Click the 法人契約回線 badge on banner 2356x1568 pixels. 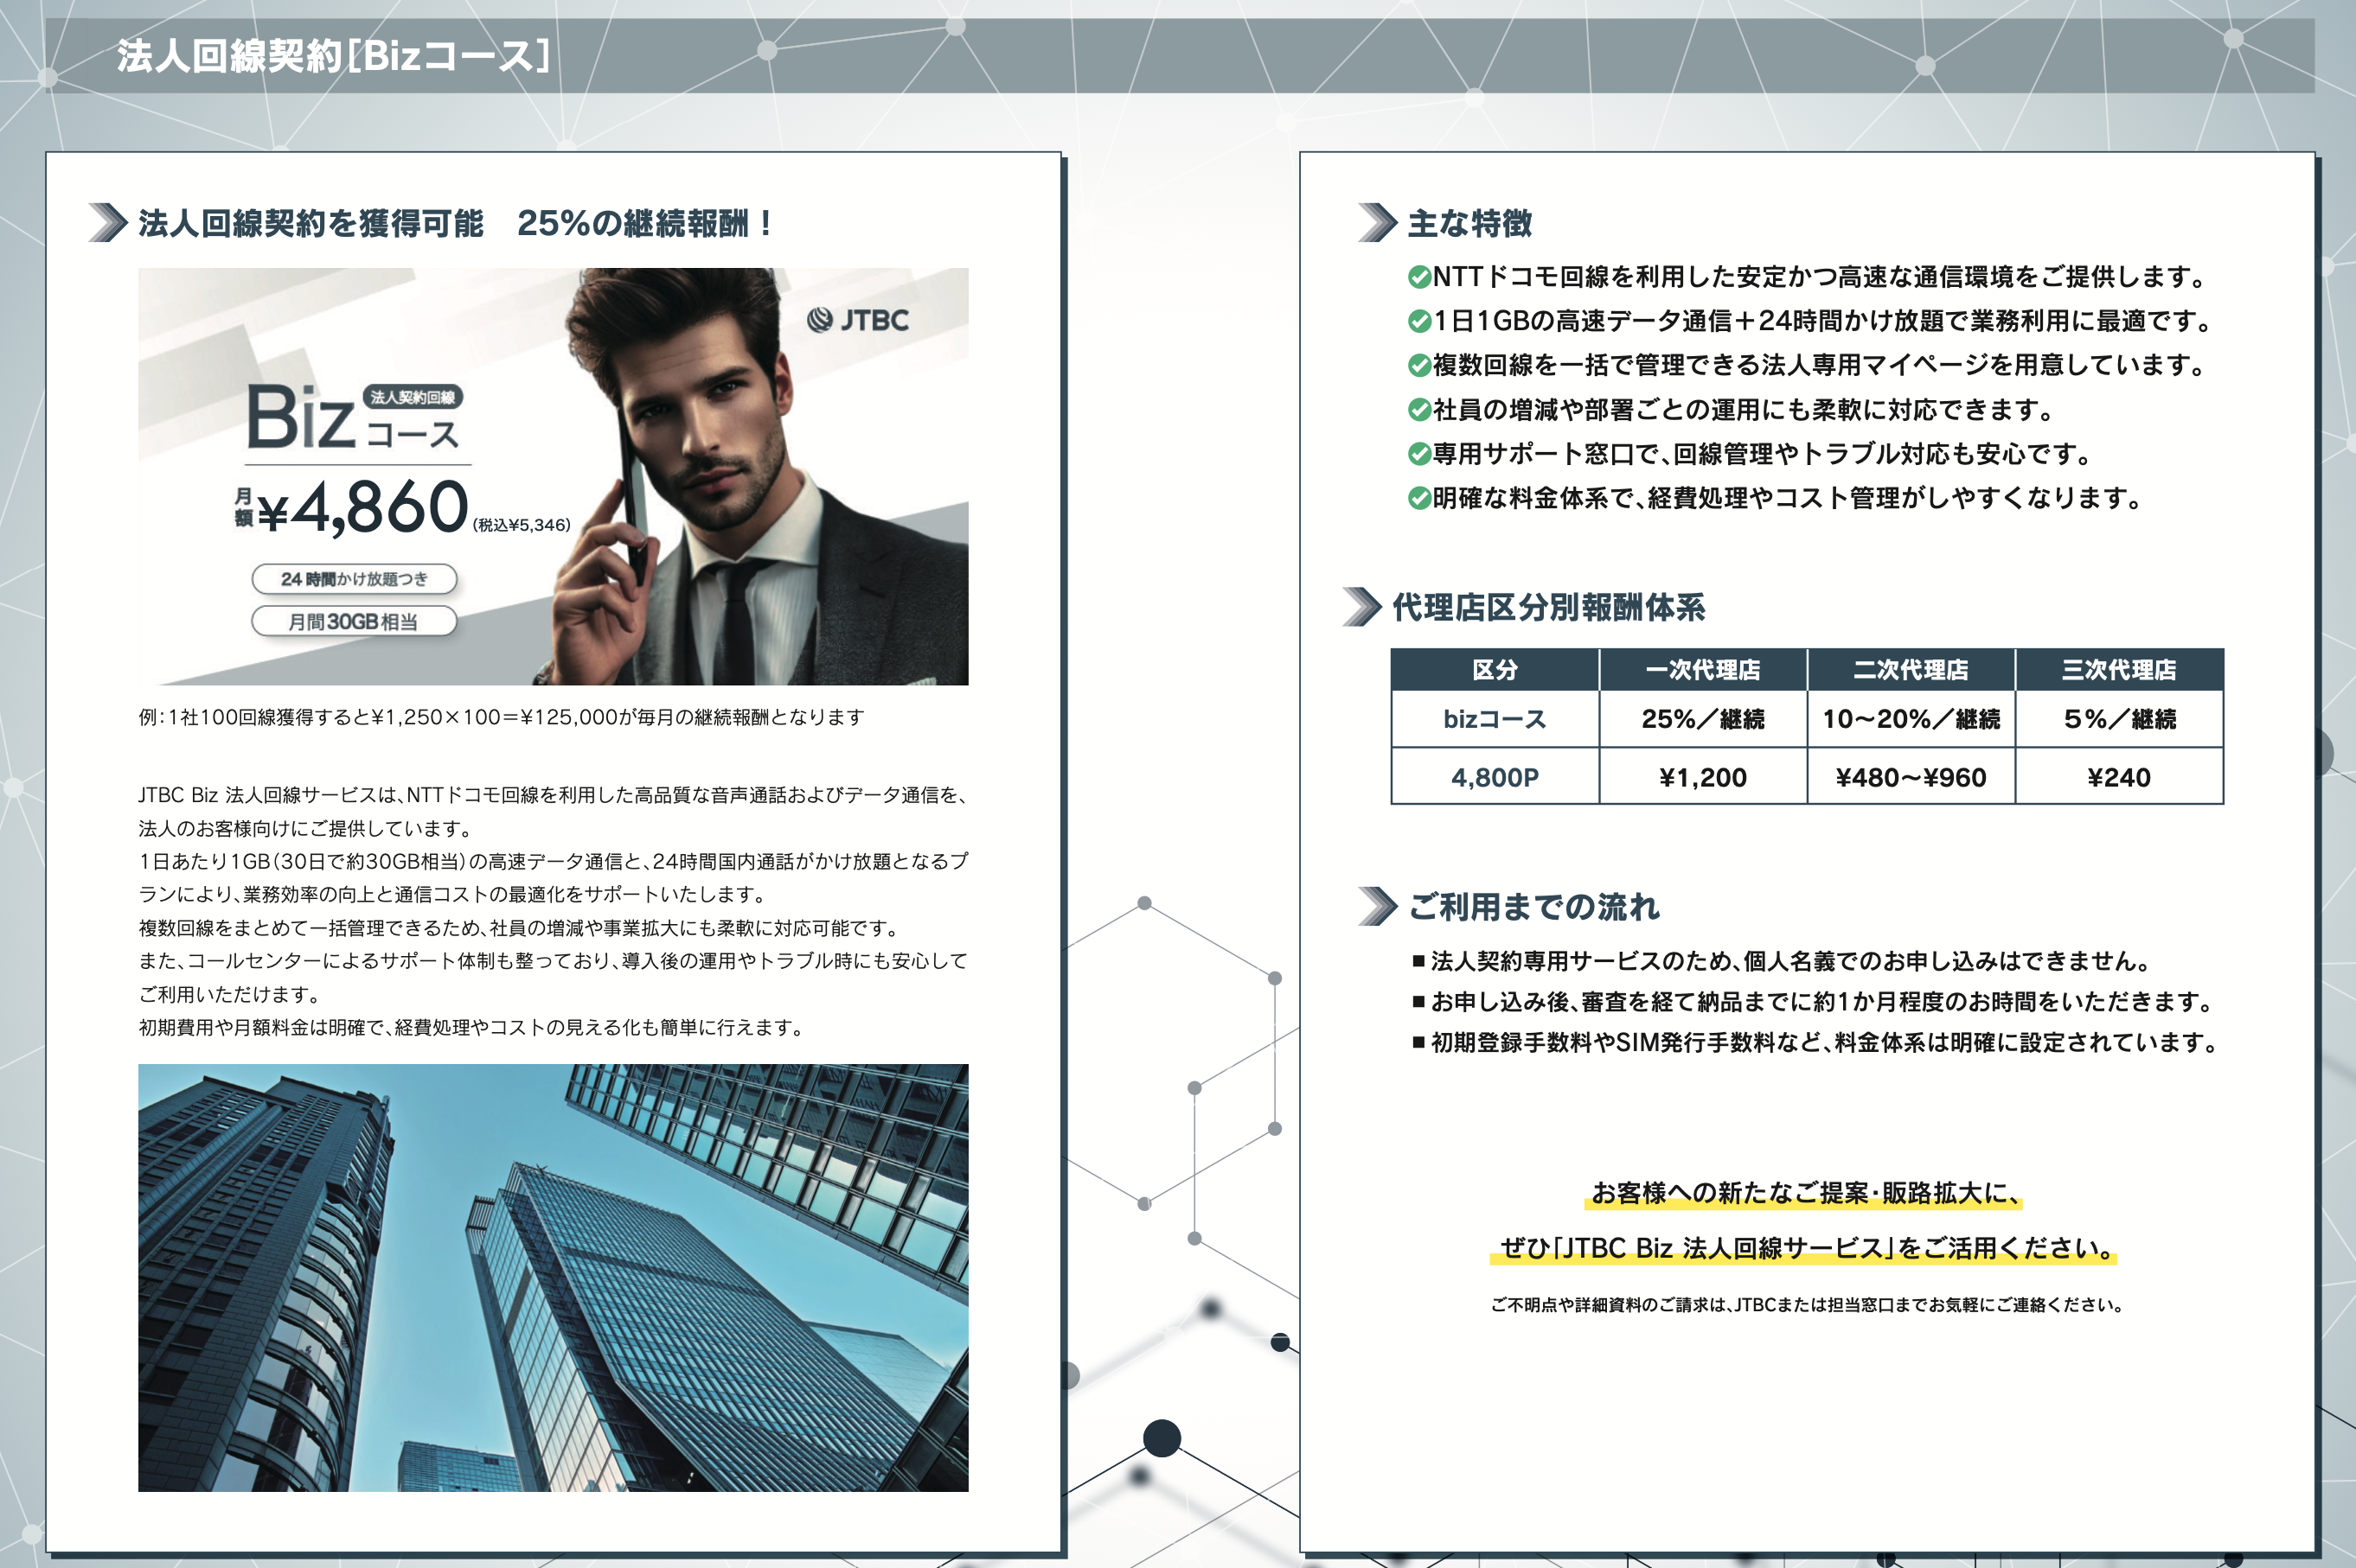pyautogui.click(x=413, y=397)
